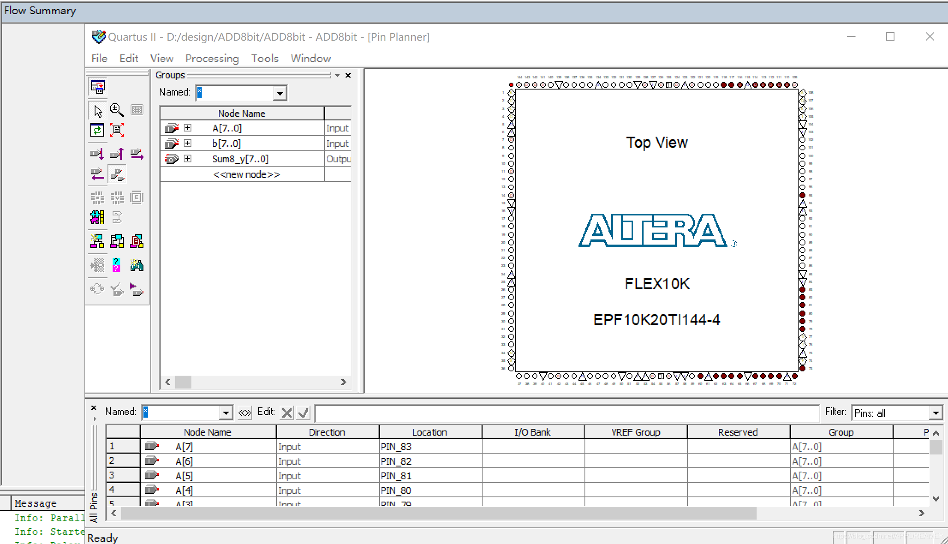
Task: Click the All Pins horizontal scroll right arrow
Action: [921, 513]
